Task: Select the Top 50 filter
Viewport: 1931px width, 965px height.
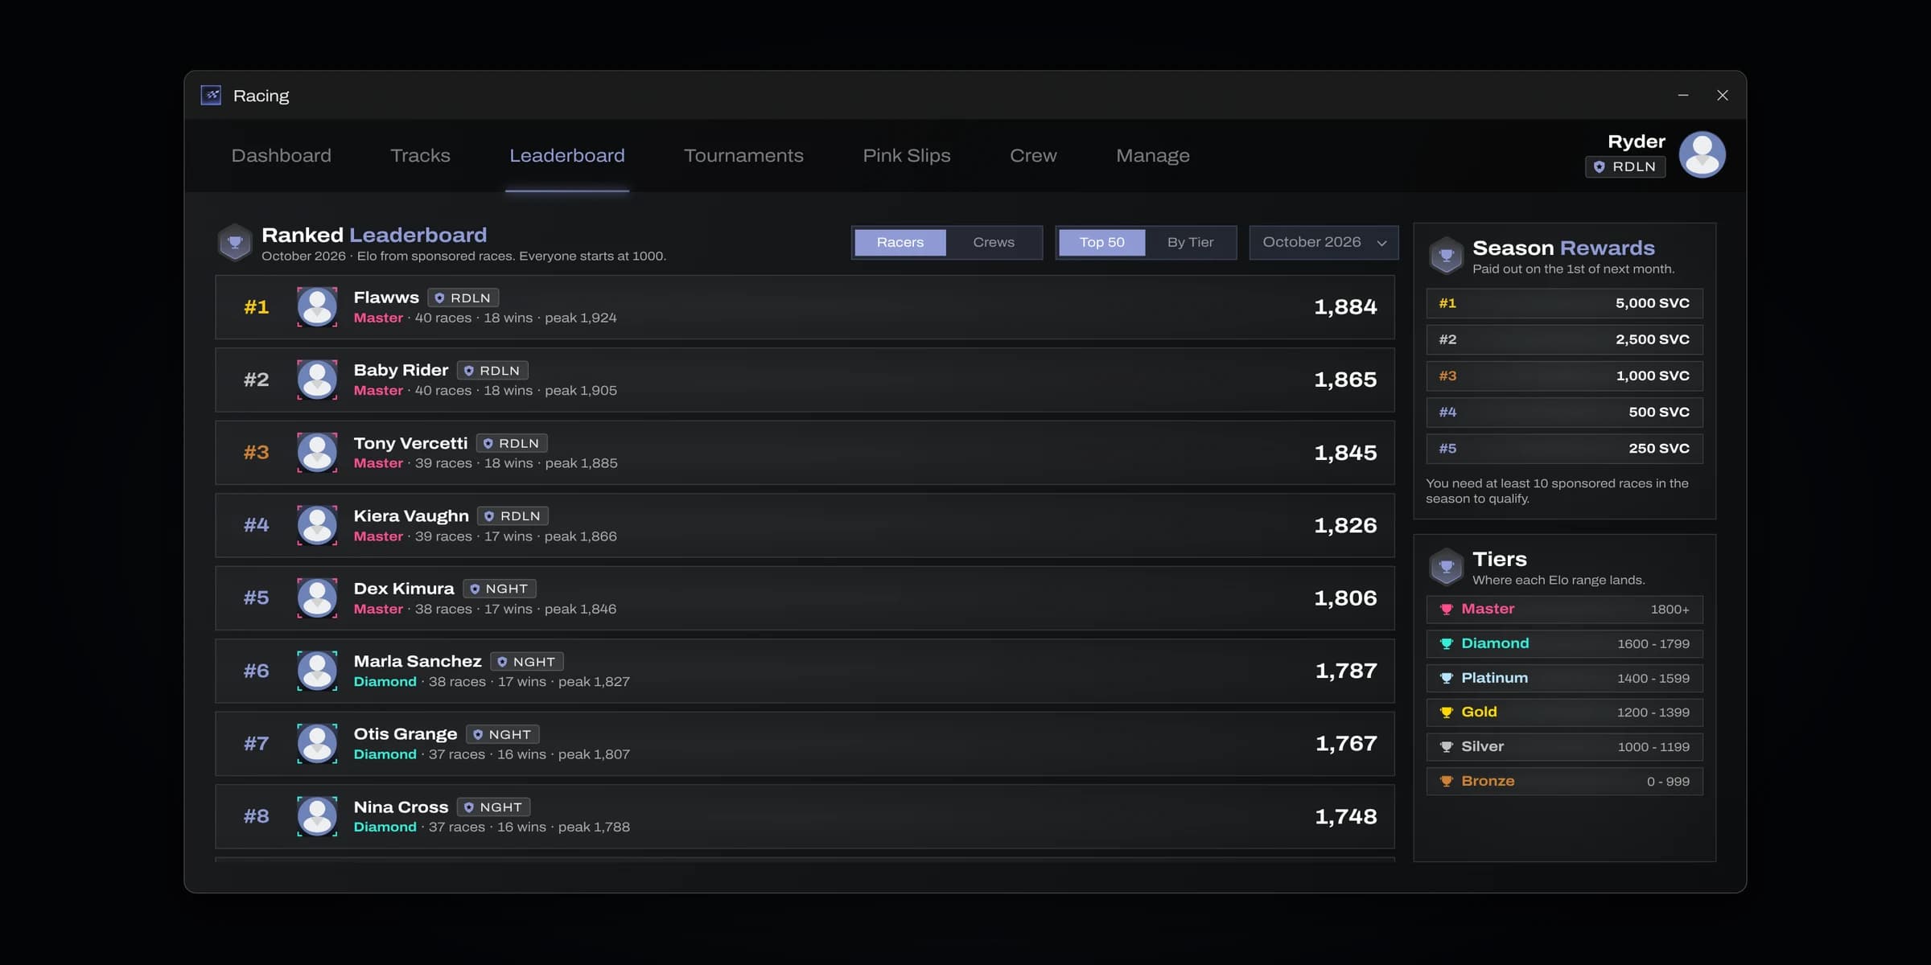Action: (x=1101, y=242)
